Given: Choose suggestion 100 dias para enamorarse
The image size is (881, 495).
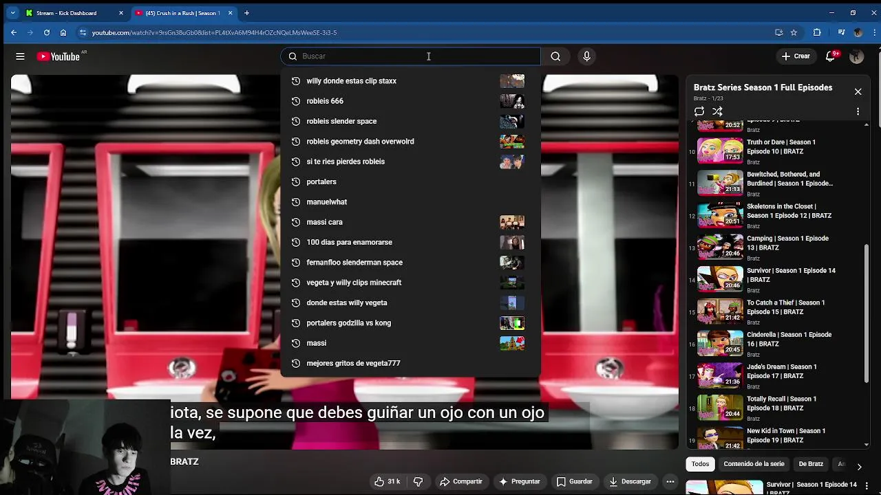Looking at the screenshot, I should 410,242.
